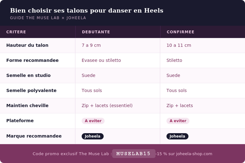Click the DEBUTANTE column header
This screenshot has width=245, height=163.
tap(96, 32)
